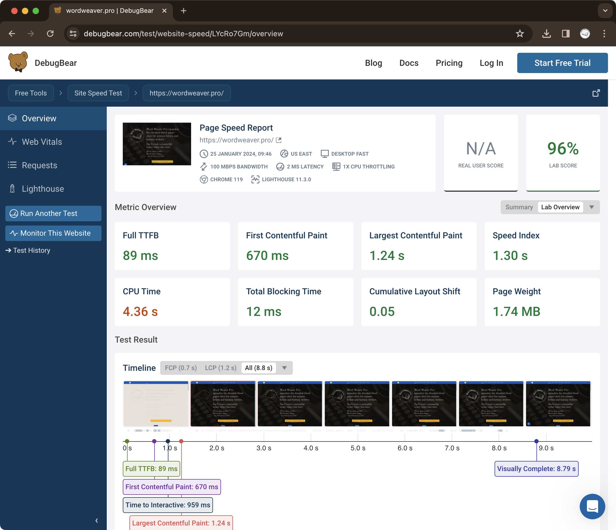Click Full TTFB timeline marker label

[151, 468]
